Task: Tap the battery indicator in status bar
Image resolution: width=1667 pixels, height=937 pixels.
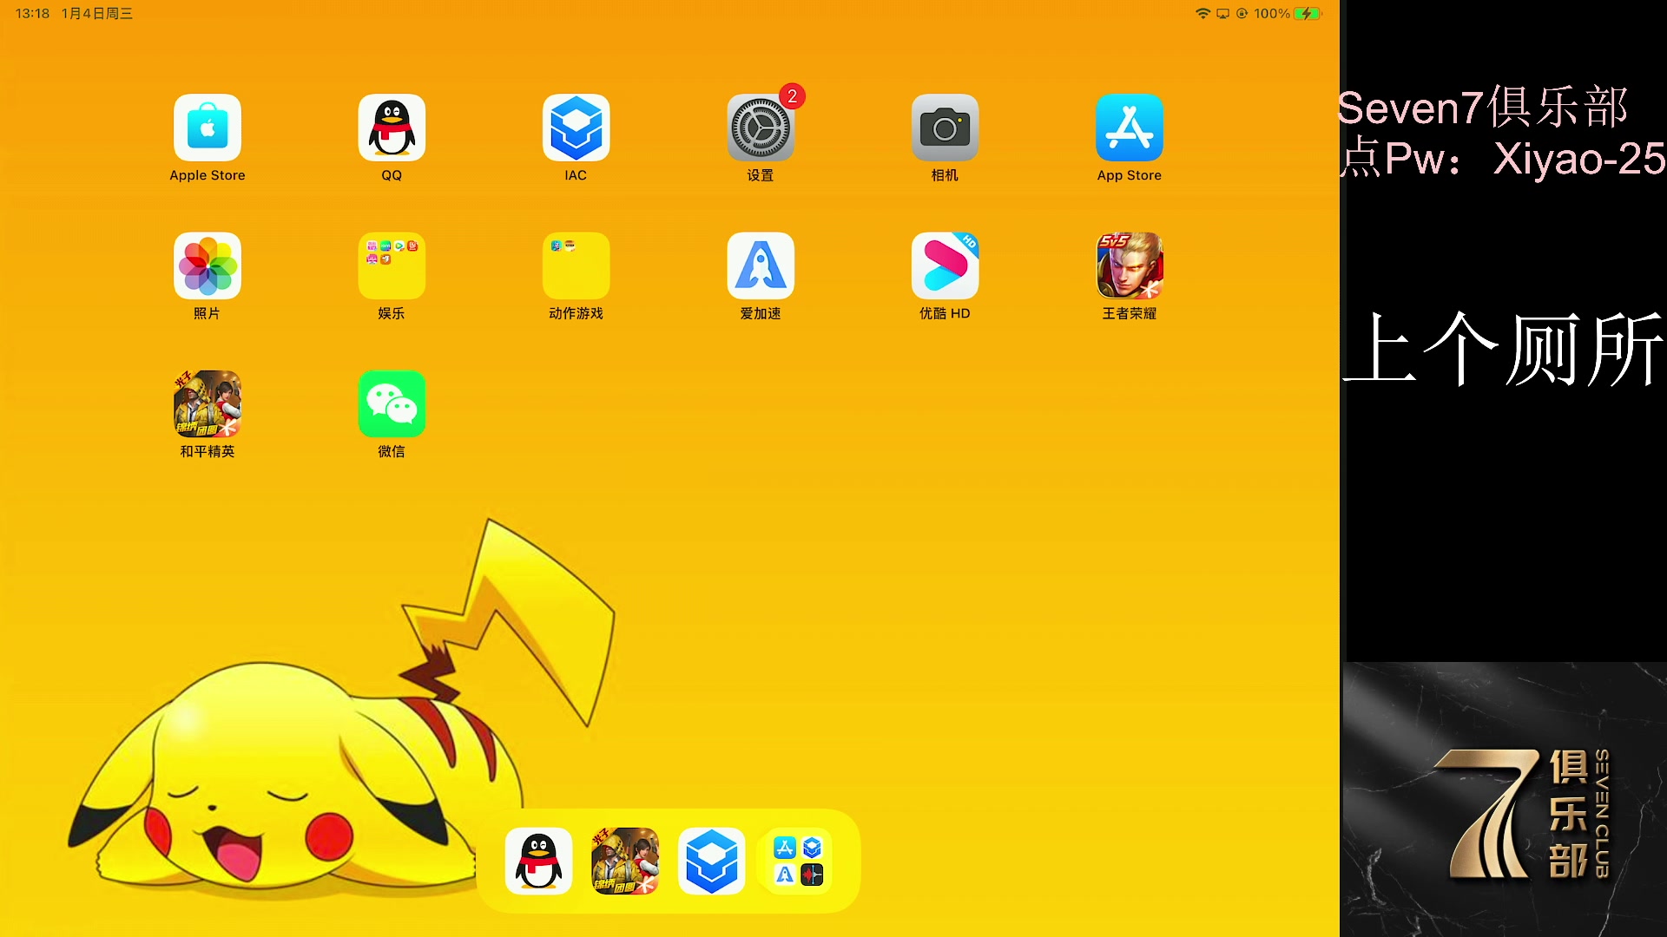Action: pyautogui.click(x=1306, y=13)
